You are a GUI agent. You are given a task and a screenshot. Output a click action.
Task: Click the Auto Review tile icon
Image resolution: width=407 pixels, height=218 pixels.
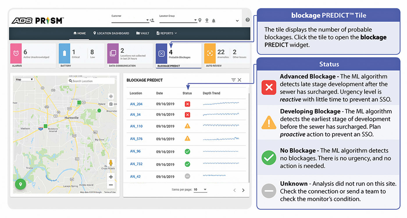pos(210,53)
